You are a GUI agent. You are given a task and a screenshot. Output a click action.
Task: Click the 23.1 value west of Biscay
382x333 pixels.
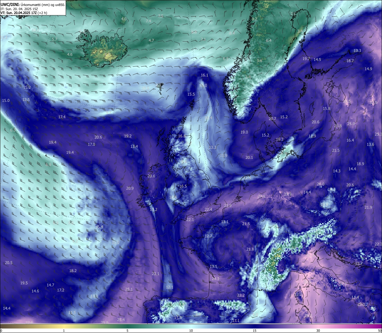(x=155, y=274)
